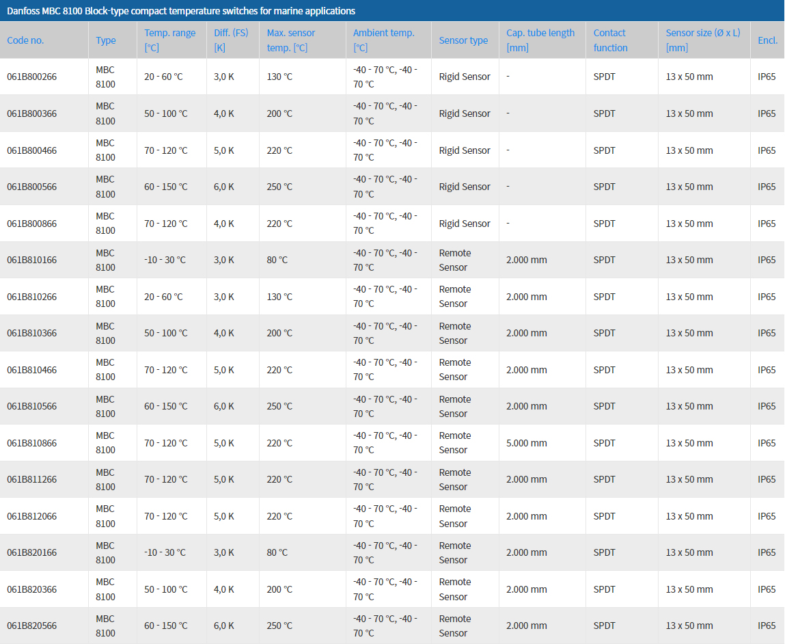The height and width of the screenshot is (644, 785).
Task: Click code number 061B810366
Action: pyautogui.click(x=32, y=333)
